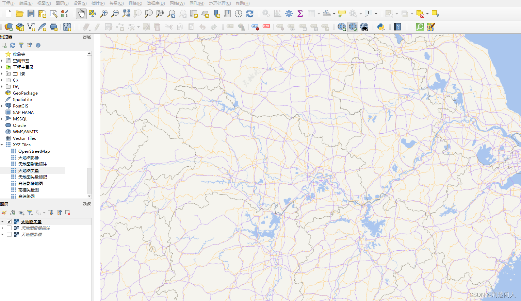Click the Measure Line ruler icon
This screenshot has height=301, width=521.
point(326,14)
